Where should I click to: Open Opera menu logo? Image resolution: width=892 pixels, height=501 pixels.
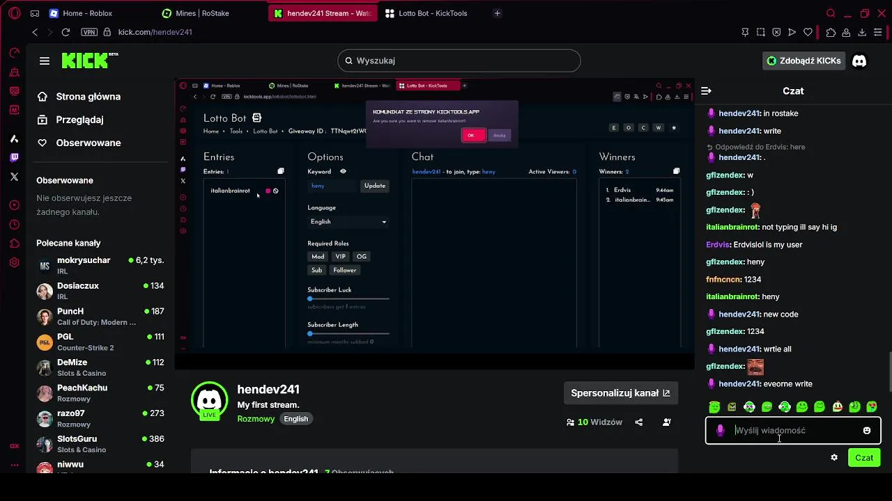point(15,13)
